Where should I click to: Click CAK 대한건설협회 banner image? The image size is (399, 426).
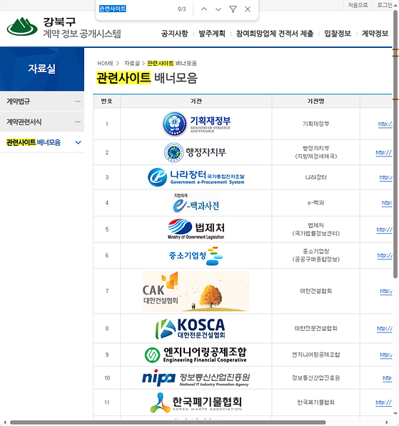point(196,291)
